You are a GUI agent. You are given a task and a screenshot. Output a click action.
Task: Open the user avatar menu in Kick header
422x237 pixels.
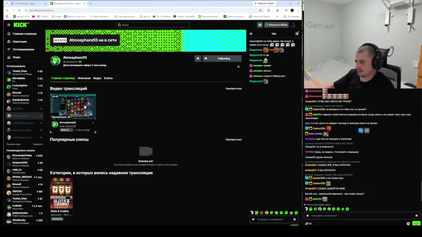point(293,25)
